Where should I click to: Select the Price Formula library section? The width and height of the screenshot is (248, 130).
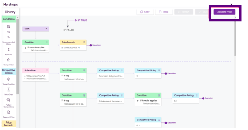(9, 124)
